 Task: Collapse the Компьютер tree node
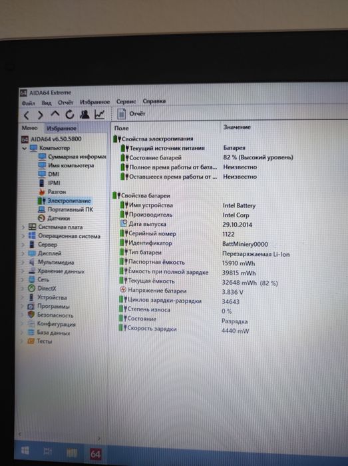(x=25, y=148)
